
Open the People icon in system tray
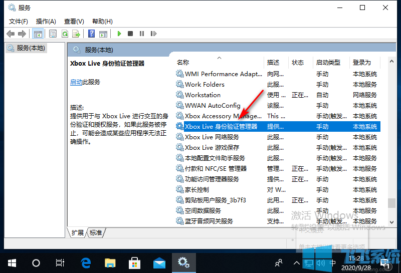click(x=279, y=263)
